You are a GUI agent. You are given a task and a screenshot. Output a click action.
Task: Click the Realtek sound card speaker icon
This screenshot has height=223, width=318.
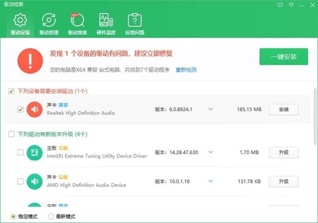[x=34, y=109]
